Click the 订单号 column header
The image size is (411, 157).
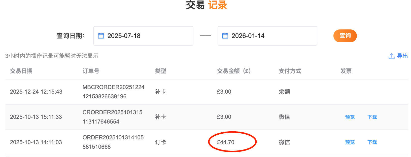tap(91, 71)
